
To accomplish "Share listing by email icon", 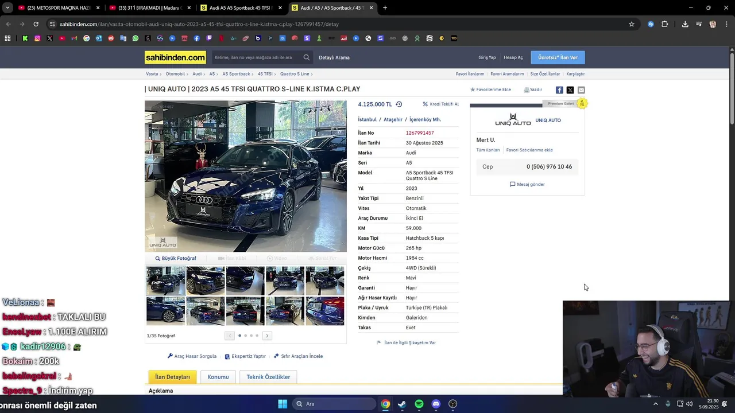I will [x=581, y=90].
